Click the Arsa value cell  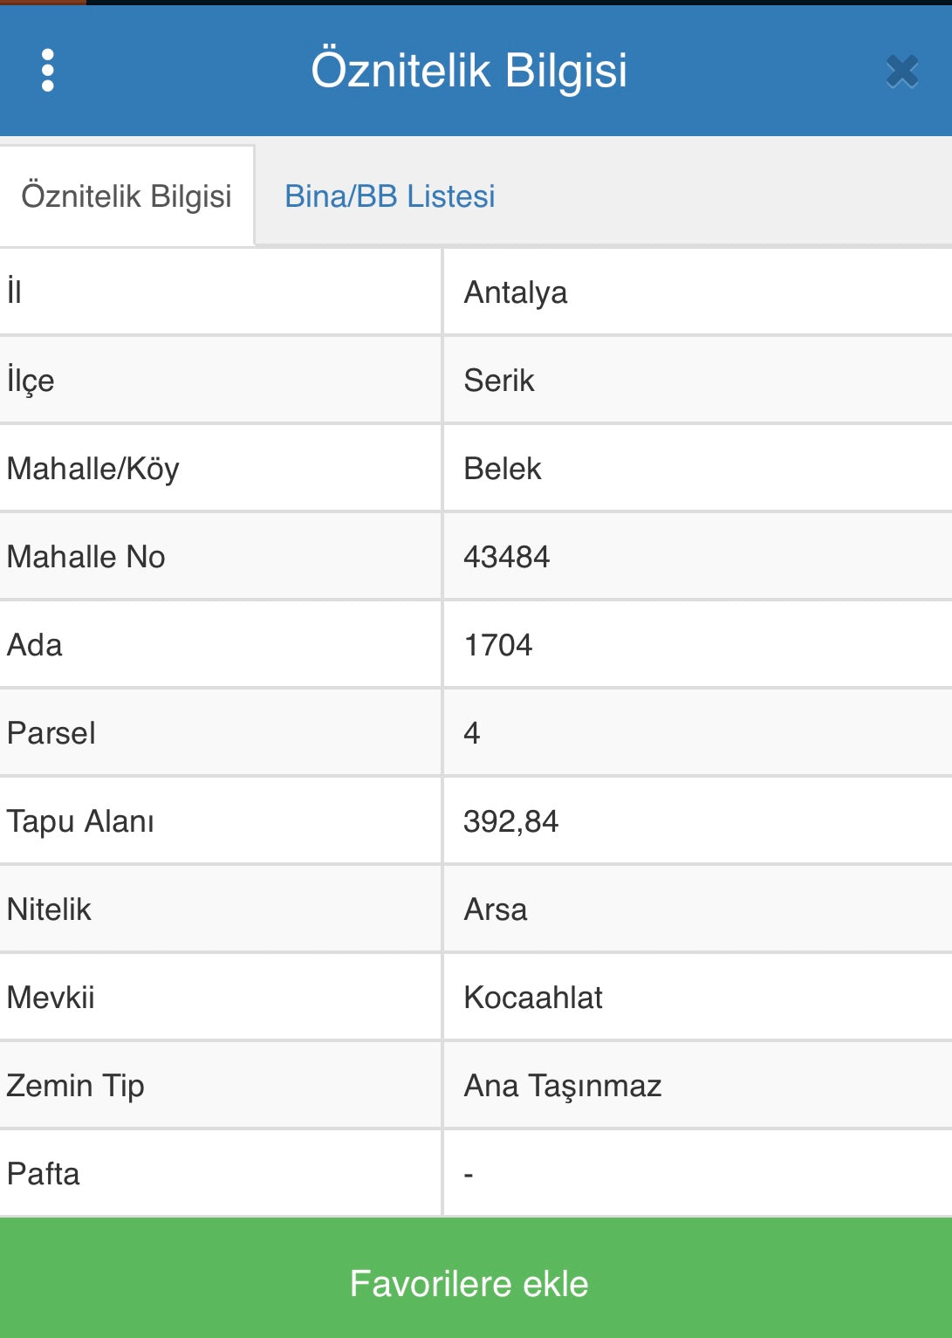tap(495, 909)
